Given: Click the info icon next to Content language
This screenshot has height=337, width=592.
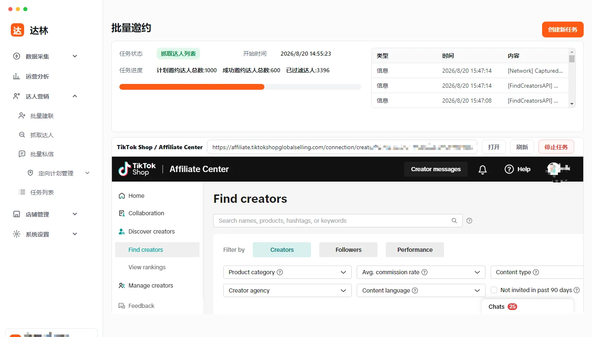Looking at the screenshot, I should 415,290.
